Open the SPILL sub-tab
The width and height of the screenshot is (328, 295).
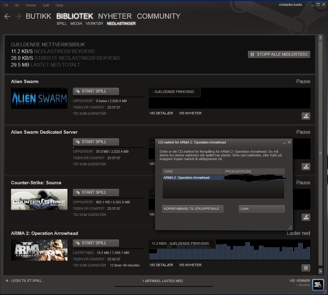point(62,23)
